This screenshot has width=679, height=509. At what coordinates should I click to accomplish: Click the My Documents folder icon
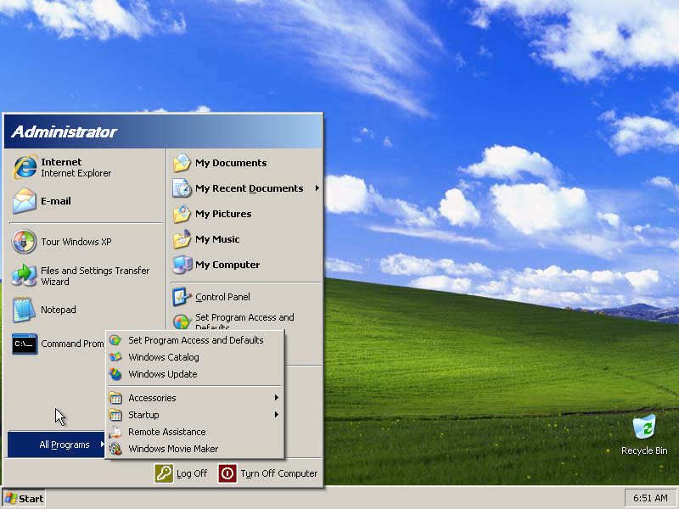182,163
